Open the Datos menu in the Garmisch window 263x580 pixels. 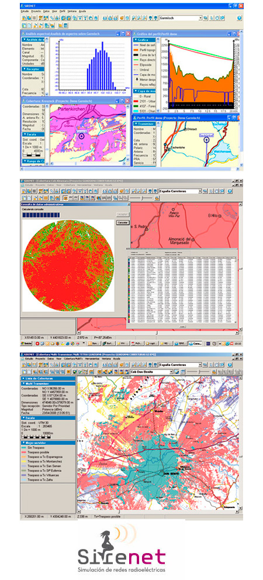pyautogui.click(x=46, y=11)
